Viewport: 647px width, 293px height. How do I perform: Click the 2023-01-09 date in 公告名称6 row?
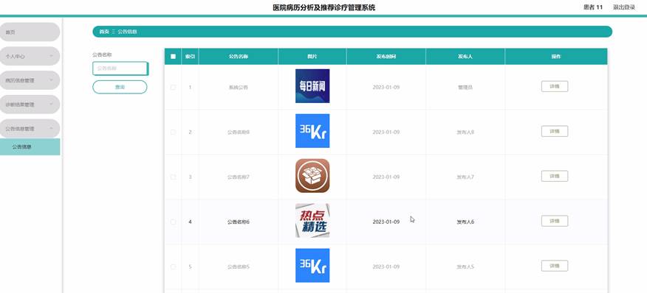386,222
